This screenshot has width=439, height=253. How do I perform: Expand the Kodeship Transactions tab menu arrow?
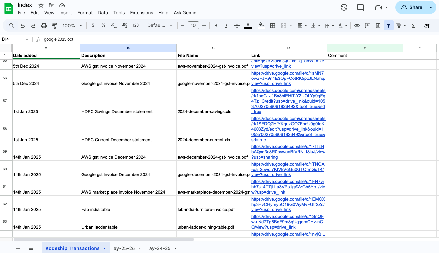104,248
